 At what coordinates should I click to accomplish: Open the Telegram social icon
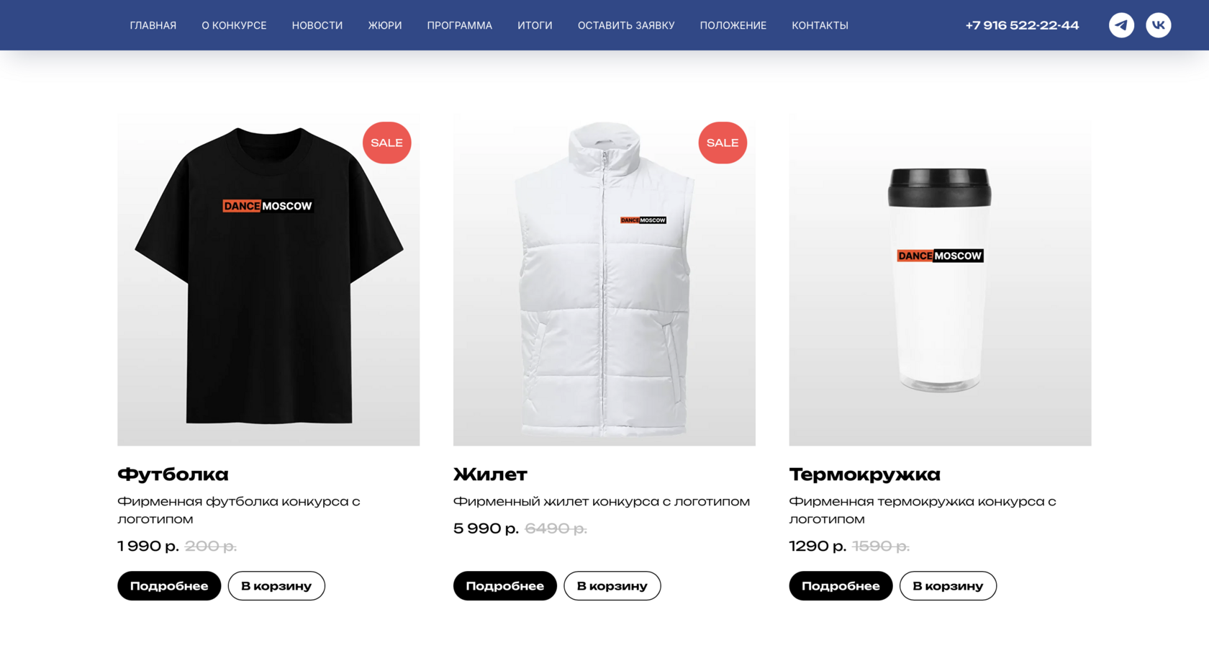1121,25
